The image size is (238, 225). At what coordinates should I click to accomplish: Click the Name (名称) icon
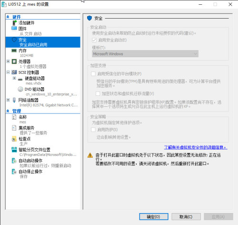click(x=14, y=117)
